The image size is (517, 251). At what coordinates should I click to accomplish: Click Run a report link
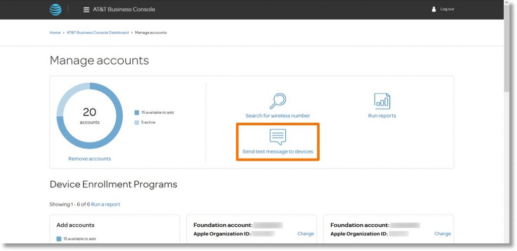click(x=106, y=205)
